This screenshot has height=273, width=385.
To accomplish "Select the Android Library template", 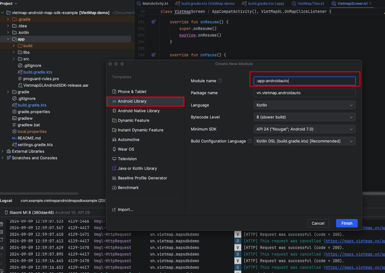I will pos(145,101).
